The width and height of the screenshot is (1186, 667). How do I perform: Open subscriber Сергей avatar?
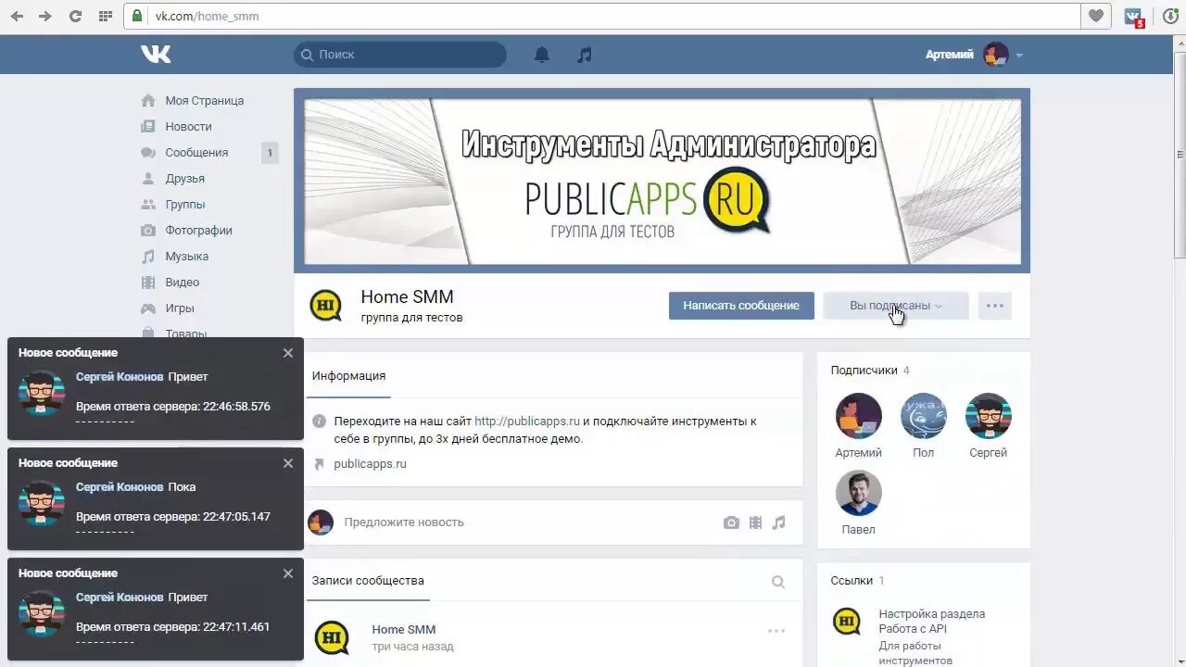tap(989, 416)
